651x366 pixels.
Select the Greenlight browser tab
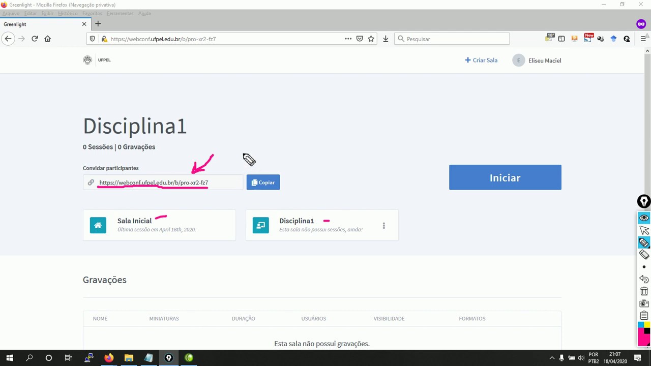pyautogui.click(x=46, y=24)
